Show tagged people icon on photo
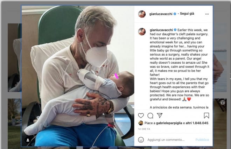The height and width of the screenshot is (149, 231). (28, 140)
